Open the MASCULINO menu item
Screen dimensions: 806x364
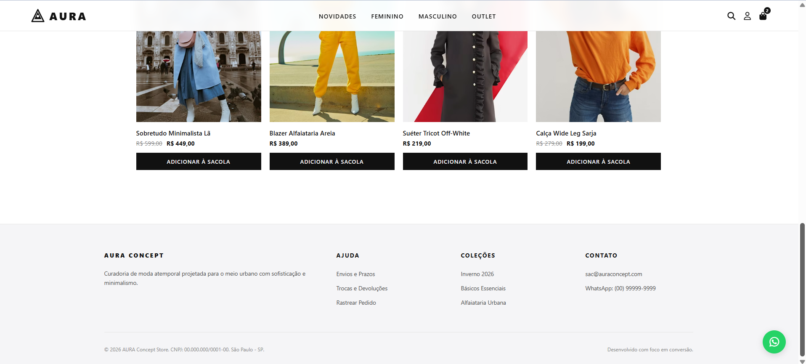coord(437,16)
